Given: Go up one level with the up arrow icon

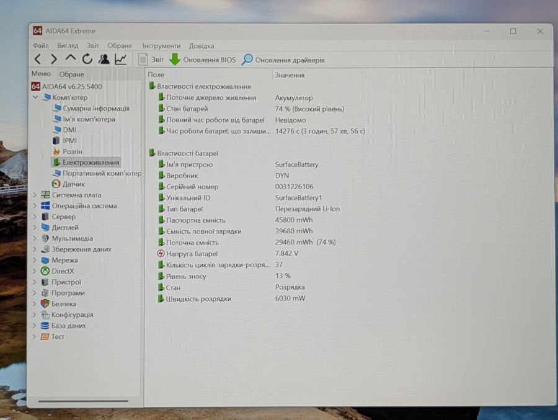Looking at the screenshot, I should pos(71,58).
